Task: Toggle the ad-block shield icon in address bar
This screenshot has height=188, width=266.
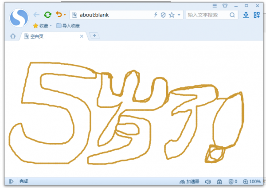Action: point(163,15)
